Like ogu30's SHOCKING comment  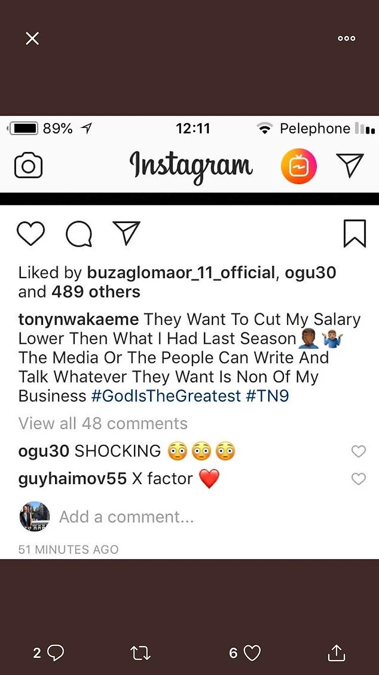(x=358, y=451)
